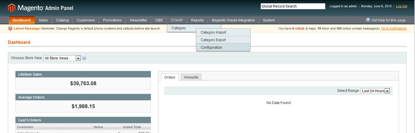Click the No Data Found message
The image size is (415, 133).
pos(279,103)
